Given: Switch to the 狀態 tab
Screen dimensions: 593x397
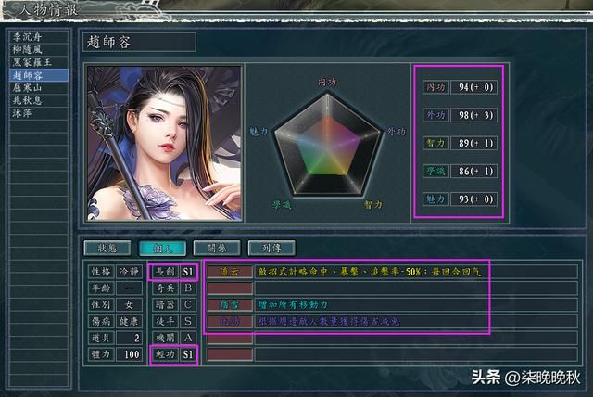Looking at the screenshot, I should pos(107,249).
